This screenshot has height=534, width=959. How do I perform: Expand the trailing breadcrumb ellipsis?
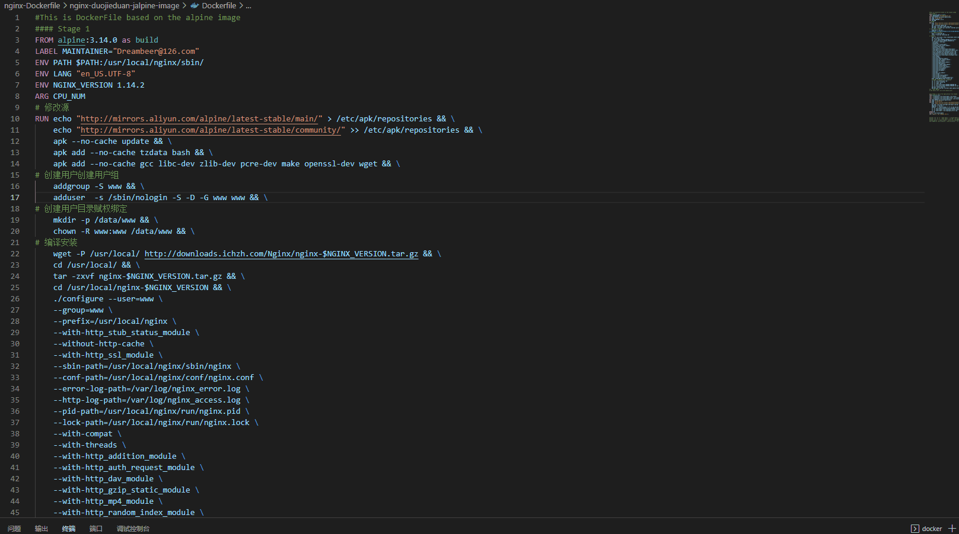(248, 5)
